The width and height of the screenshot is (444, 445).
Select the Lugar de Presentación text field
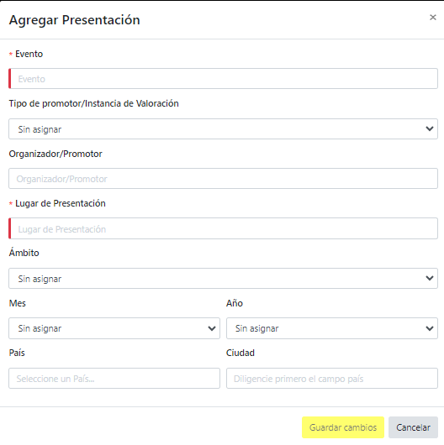223,228
